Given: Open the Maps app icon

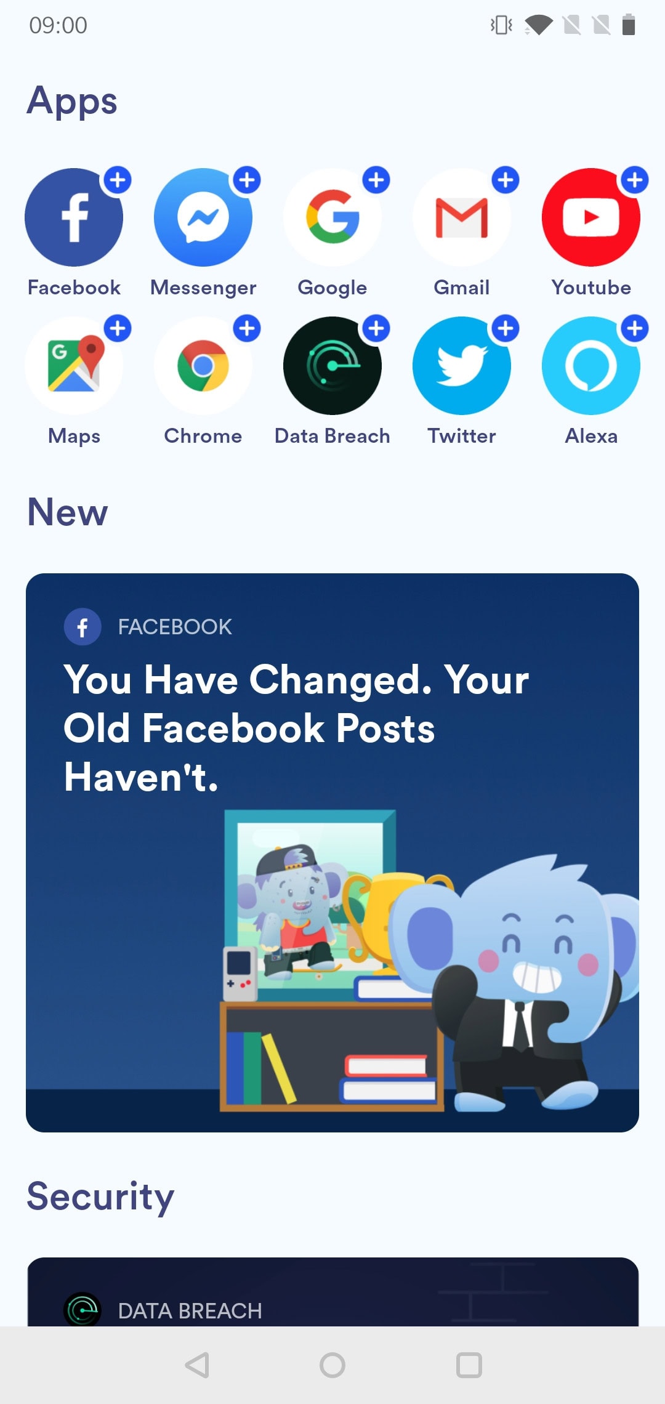Looking at the screenshot, I should point(74,366).
